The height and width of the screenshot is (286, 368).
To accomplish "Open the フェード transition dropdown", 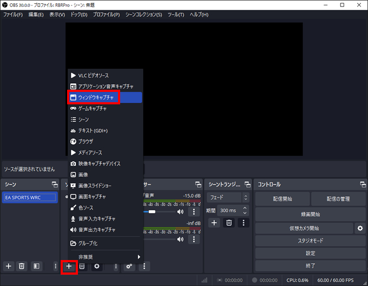I will click(x=228, y=197).
